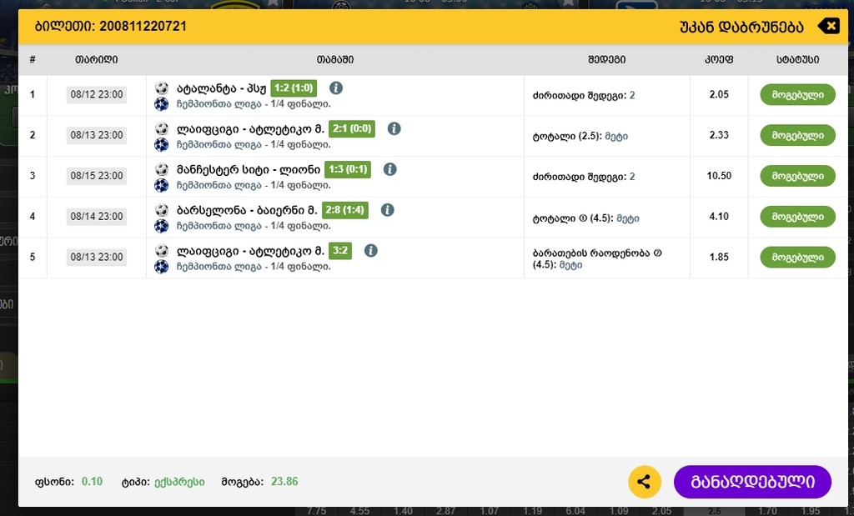
Task: Click the coefficient 10.50
Action: [x=719, y=176]
